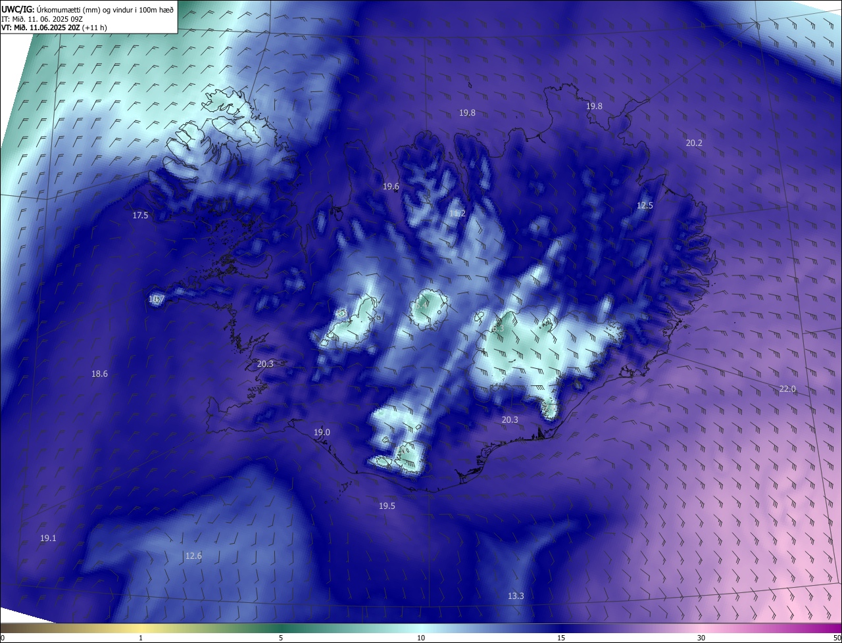Image resolution: width=842 pixels, height=643 pixels.
Task: Click the legend tick label 0
Action: click(2, 638)
